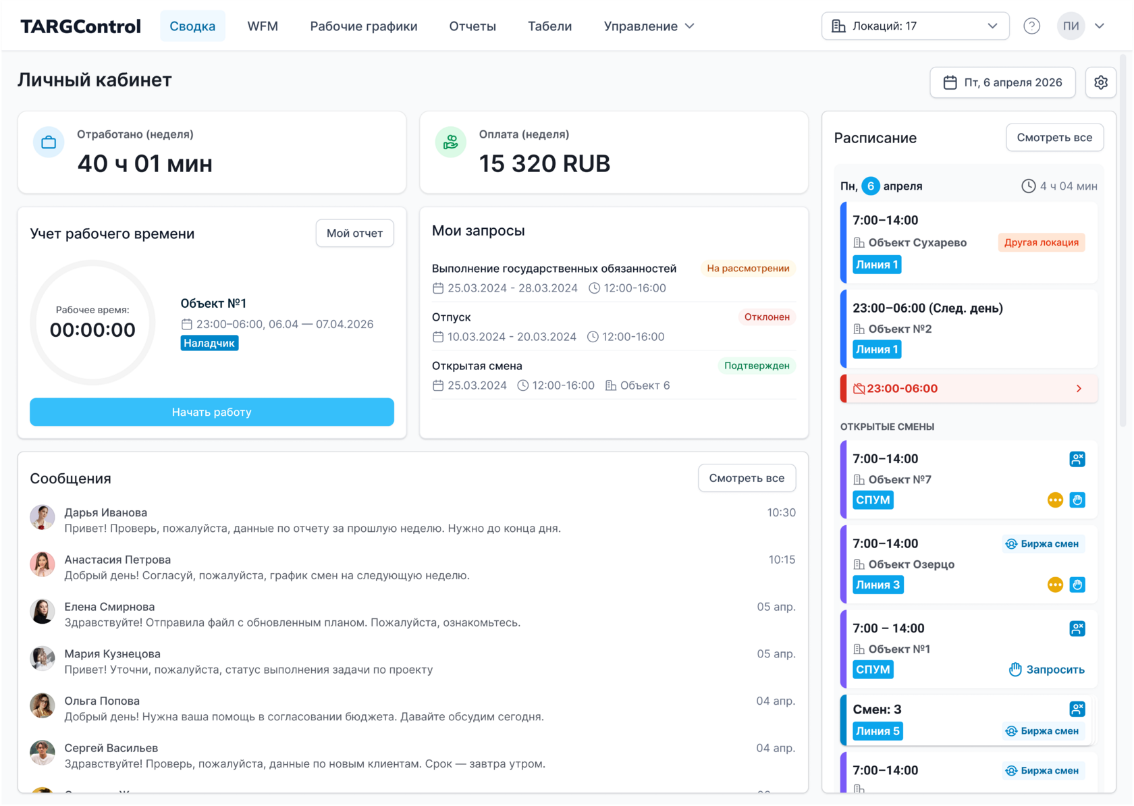Click the TARGControl logo

pyautogui.click(x=80, y=26)
